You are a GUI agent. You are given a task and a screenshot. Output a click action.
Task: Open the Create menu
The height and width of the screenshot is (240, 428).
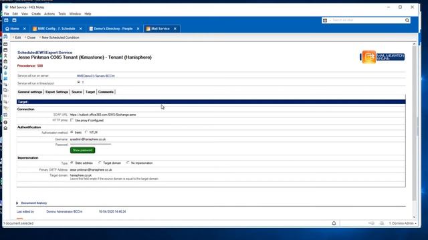tap(36, 13)
